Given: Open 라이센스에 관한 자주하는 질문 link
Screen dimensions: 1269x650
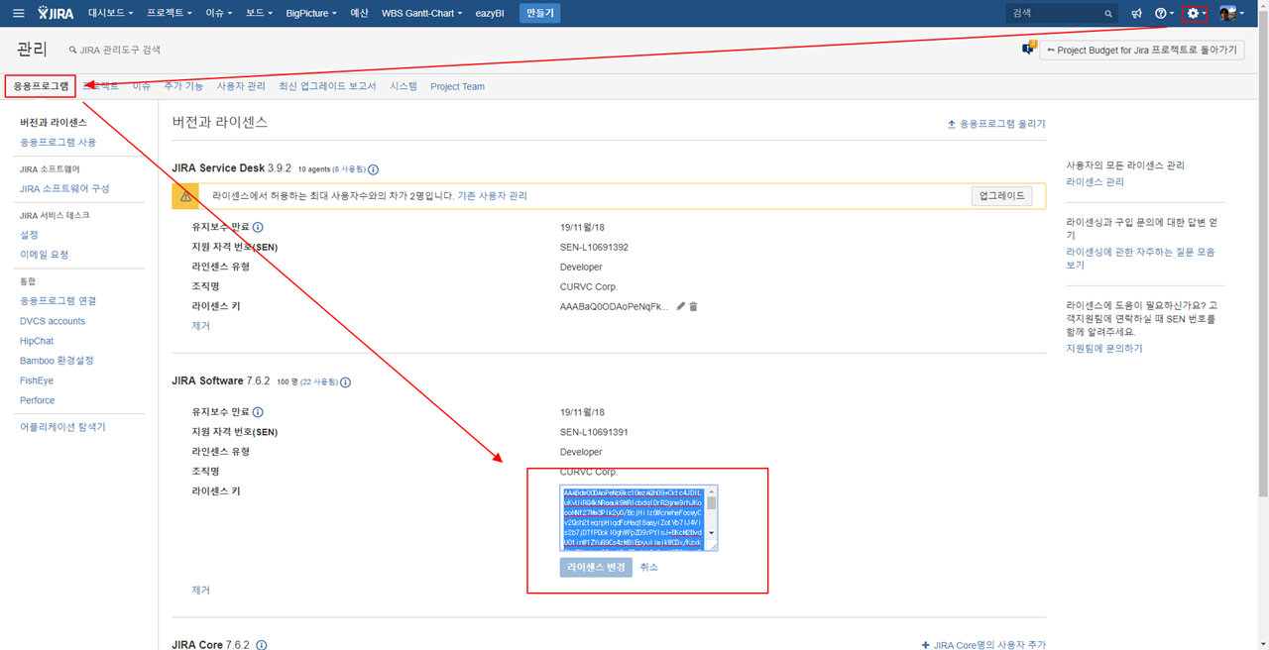Looking at the screenshot, I should (1140, 259).
